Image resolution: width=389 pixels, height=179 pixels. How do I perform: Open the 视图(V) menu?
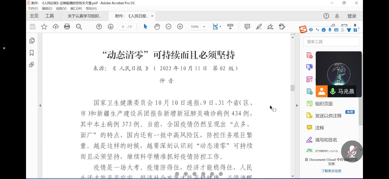pos(61,9)
